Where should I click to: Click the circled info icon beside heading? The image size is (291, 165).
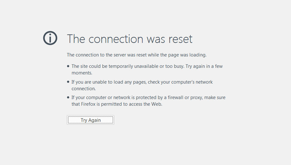(50, 38)
